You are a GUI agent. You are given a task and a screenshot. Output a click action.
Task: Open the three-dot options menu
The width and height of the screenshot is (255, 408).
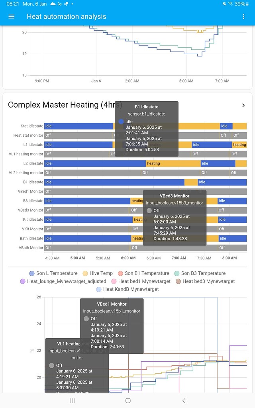244,16
